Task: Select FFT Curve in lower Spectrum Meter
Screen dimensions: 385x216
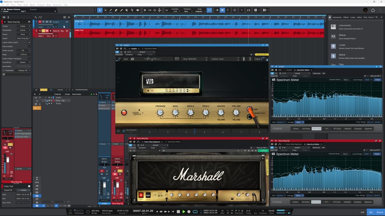Action: 337,202
